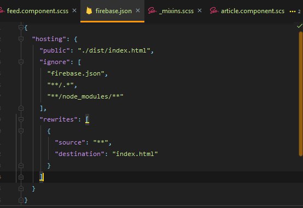Close the feed.component.scss tab
303x208 pixels.
[74, 10]
